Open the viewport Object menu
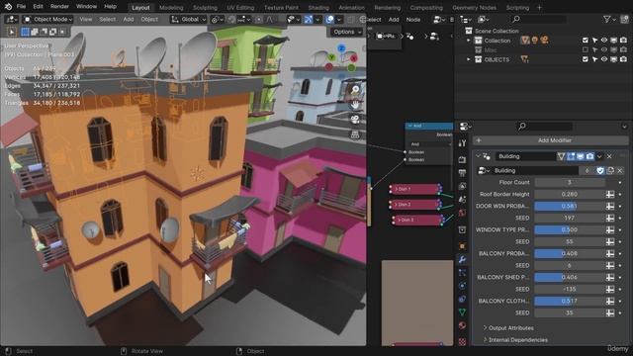The image size is (633, 356). click(149, 19)
